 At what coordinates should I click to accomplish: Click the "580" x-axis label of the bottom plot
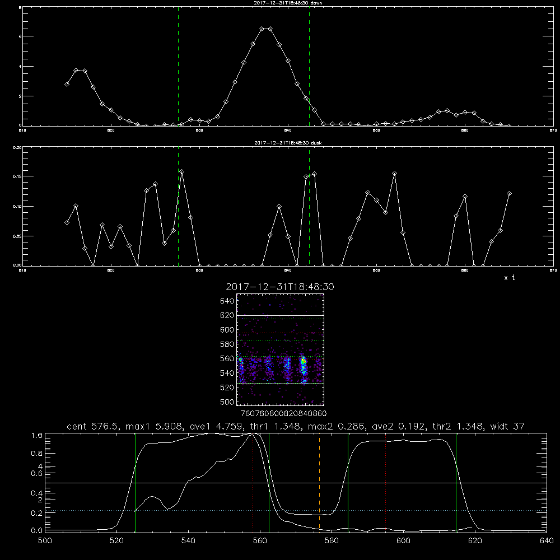point(332,540)
